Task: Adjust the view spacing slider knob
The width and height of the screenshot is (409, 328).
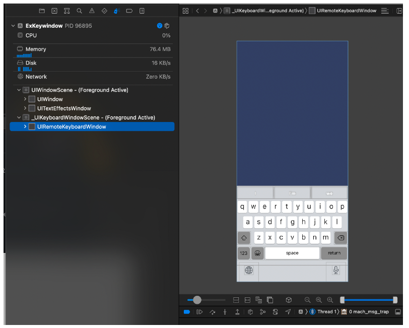Action: click(197, 300)
